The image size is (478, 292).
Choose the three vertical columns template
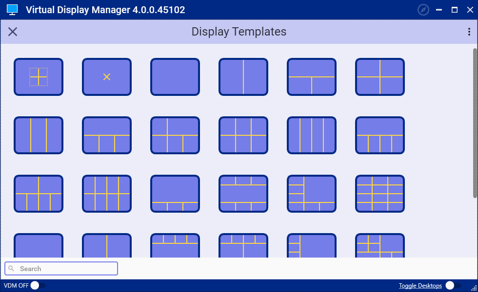tap(39, 135)
